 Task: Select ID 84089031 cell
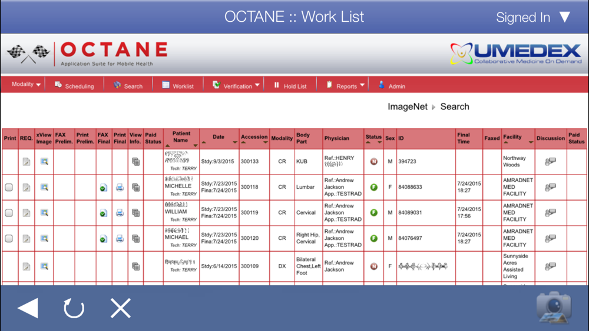click(x=426, y=213)
